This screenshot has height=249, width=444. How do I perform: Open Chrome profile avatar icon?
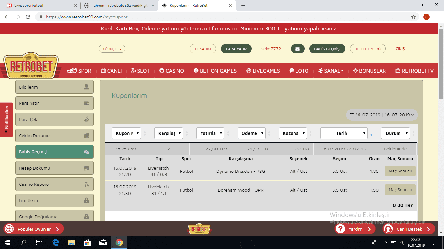point(426,17)
